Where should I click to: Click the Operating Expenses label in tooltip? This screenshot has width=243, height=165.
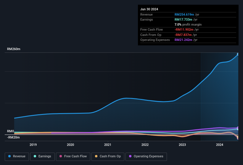tap(155, 40)
